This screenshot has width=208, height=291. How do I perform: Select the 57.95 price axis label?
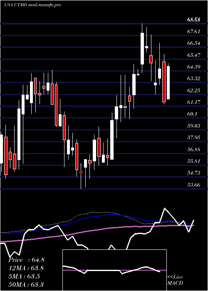point(194,138)
